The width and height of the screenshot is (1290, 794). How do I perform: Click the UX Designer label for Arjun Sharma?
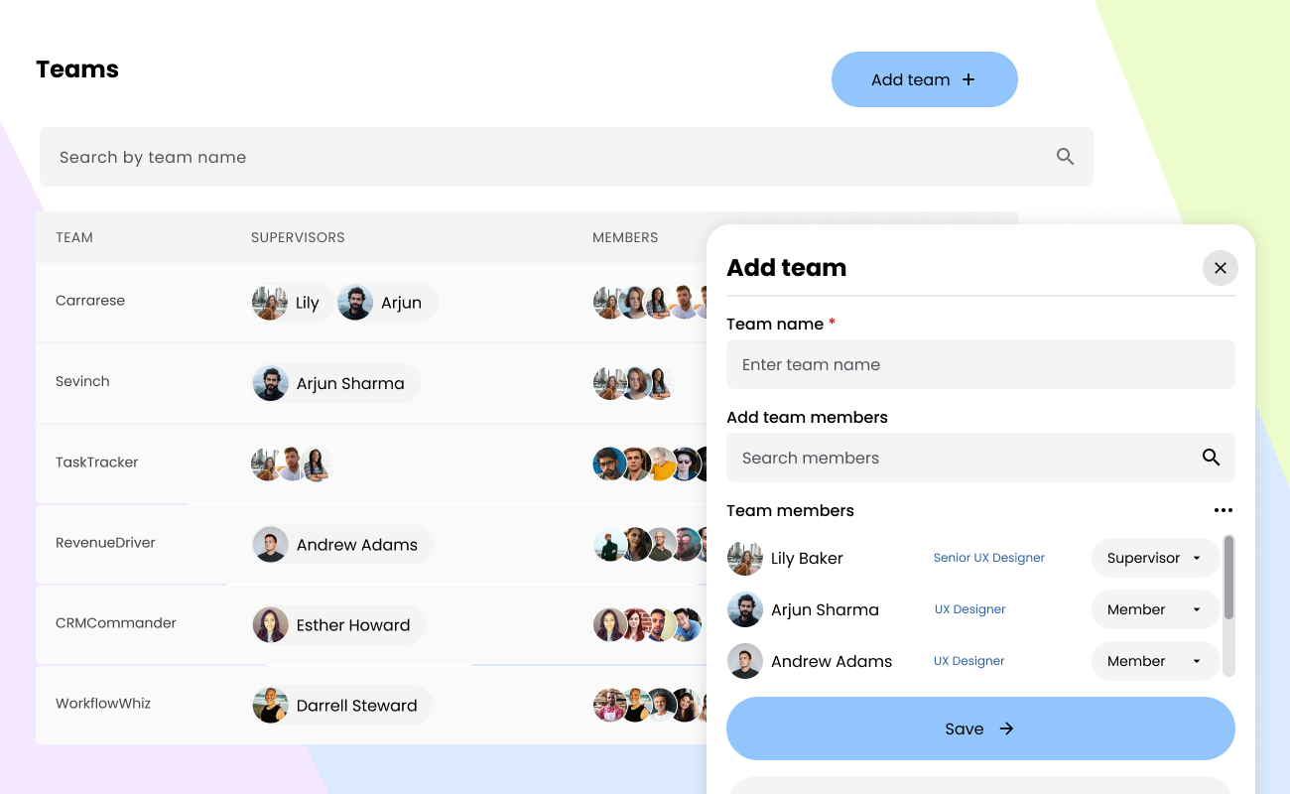(x=969, y=609)
